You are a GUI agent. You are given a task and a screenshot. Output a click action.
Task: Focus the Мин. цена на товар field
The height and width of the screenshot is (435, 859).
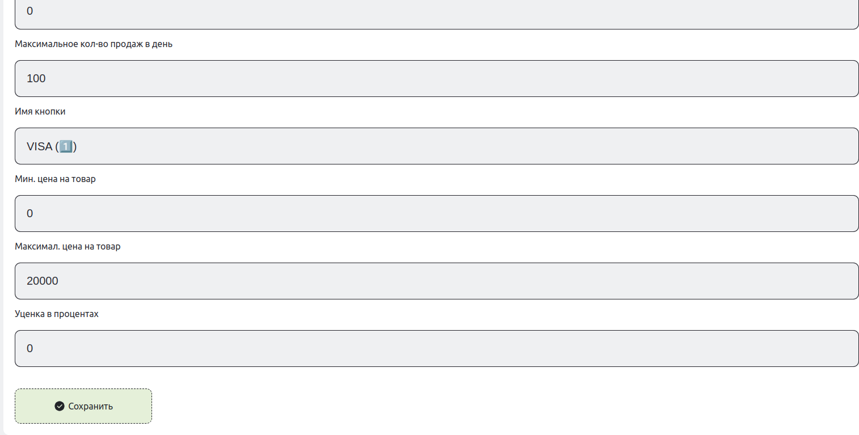[436, 213]
